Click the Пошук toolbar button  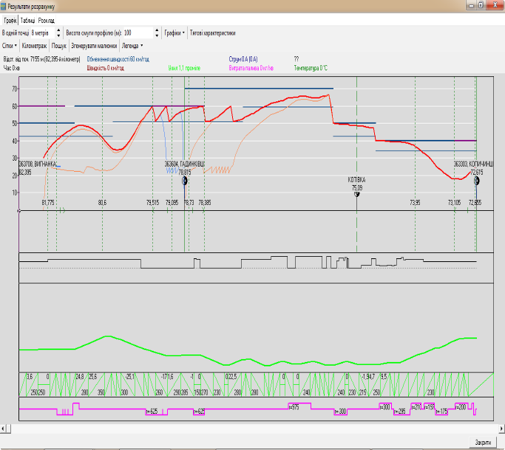tap(58, 45)
